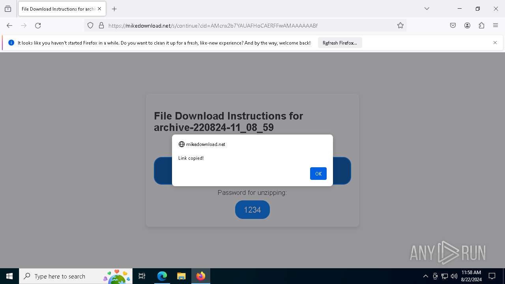Click the 'Link copied!' dialog text
The height and width of the screenshot is (284, 505).
pyautogui.click(x=191, y=158)
